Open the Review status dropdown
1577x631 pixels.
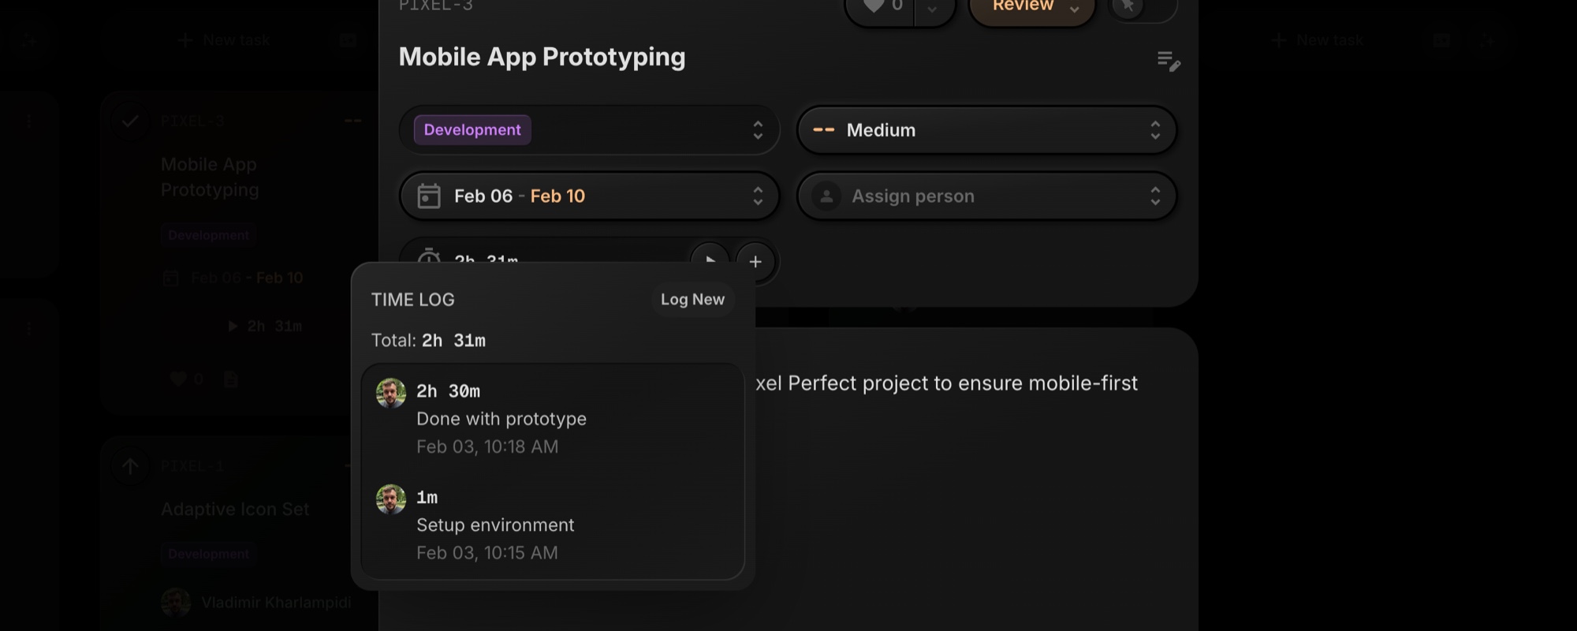pos(1031,6)
